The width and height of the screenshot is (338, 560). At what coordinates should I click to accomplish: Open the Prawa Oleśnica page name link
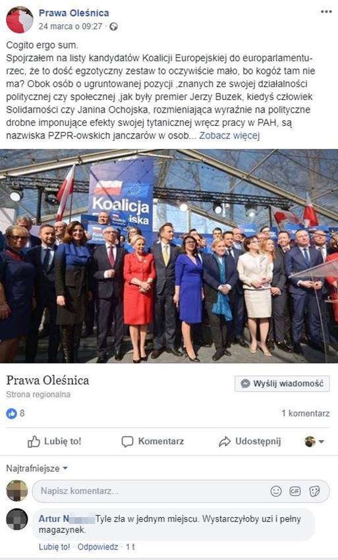(74, 13)
